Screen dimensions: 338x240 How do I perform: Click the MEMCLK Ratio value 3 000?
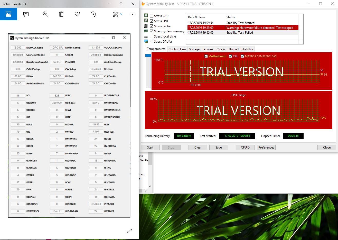click(18, 48)
